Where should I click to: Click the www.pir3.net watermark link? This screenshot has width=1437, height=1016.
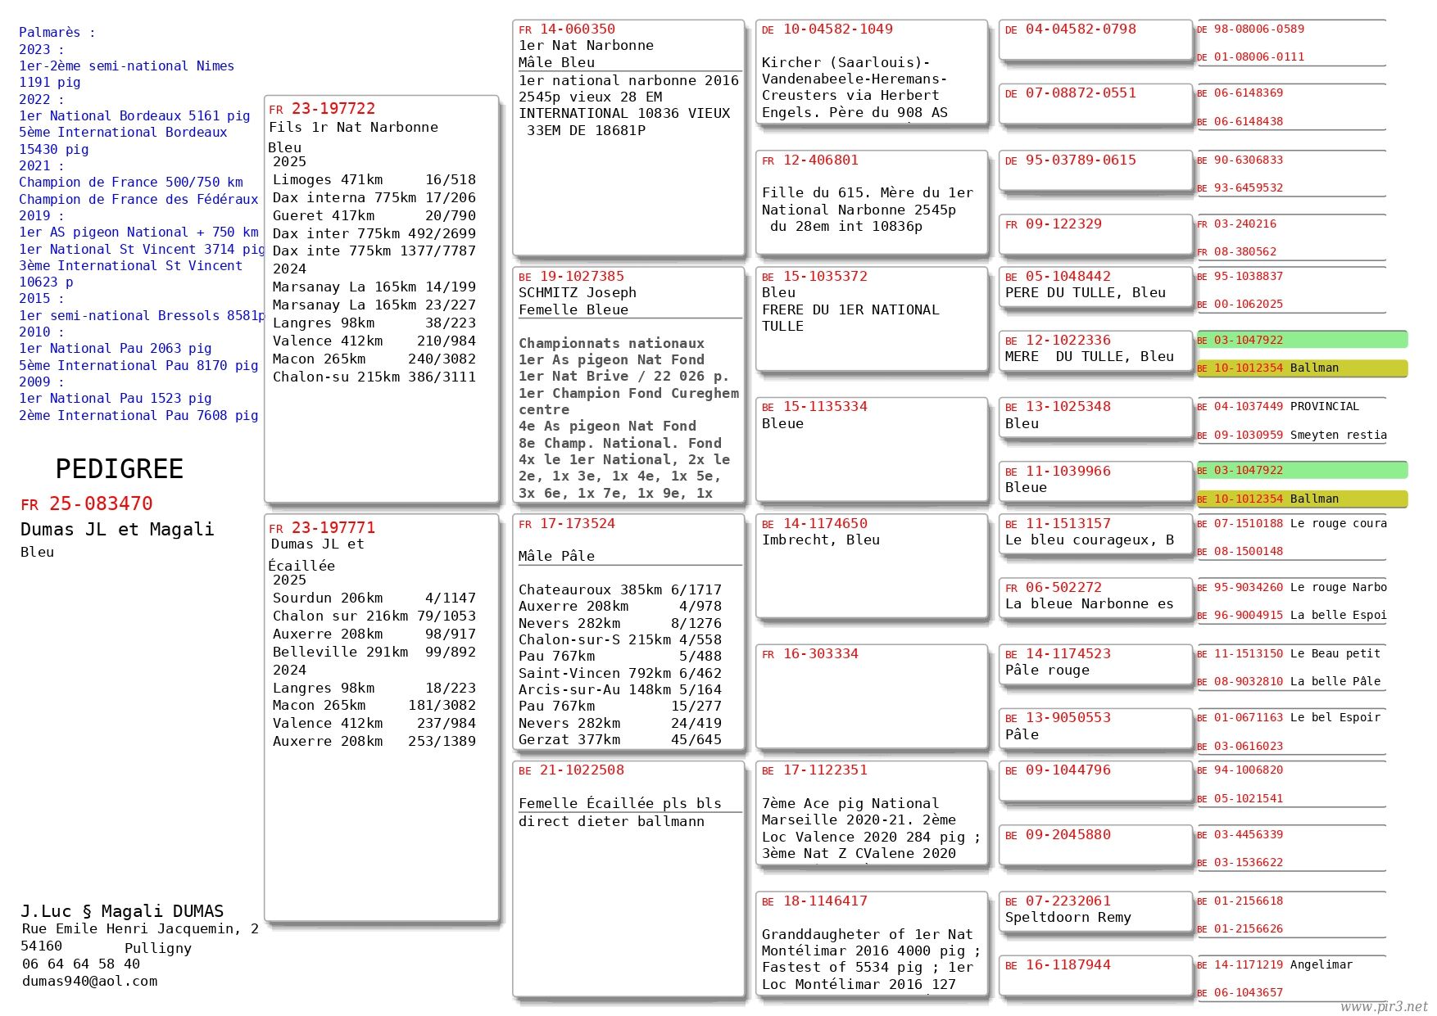click(1383, 1006)
